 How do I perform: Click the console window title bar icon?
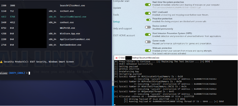click(x=116, y=58)
